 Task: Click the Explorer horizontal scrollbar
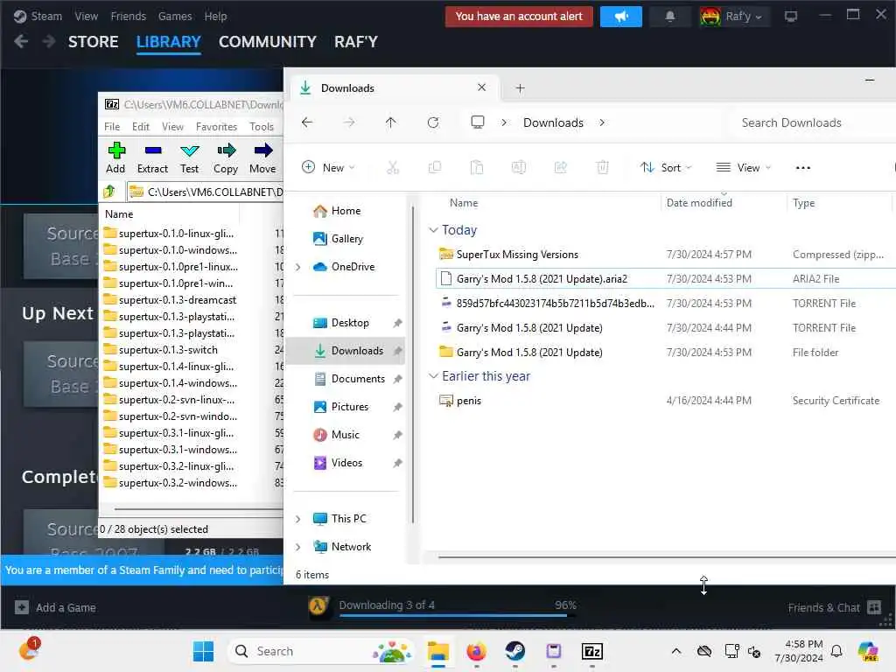coord(666,557)
